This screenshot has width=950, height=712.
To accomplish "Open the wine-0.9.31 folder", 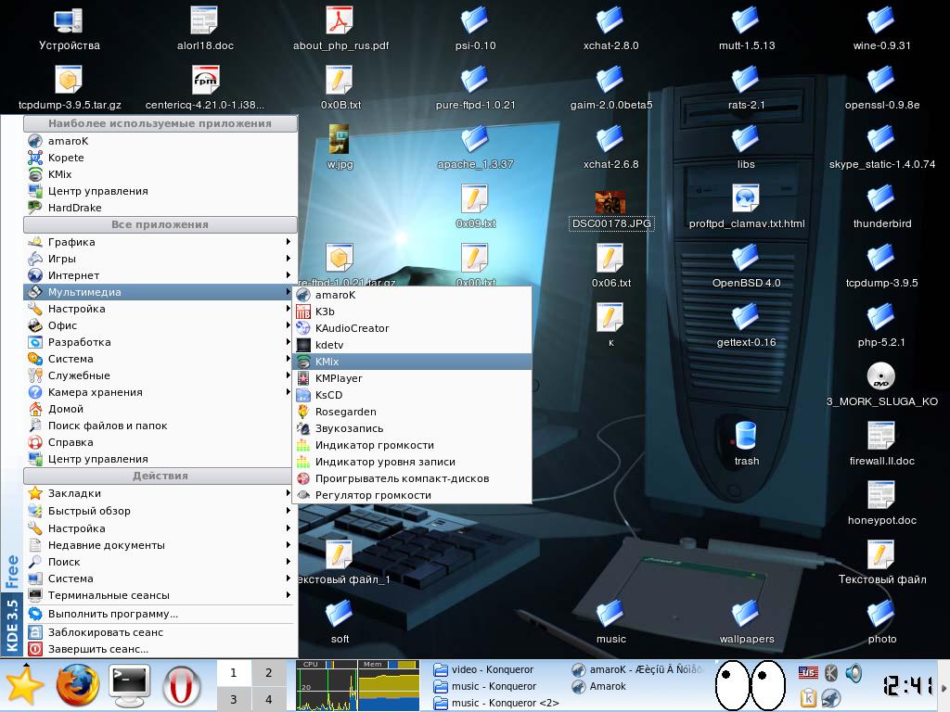I will tap(881, 29).
